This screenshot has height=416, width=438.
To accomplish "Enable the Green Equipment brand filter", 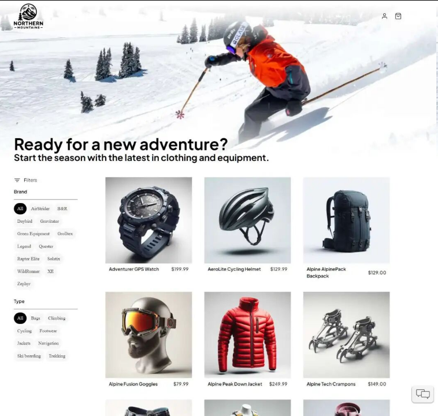I will tap(34, 234).
